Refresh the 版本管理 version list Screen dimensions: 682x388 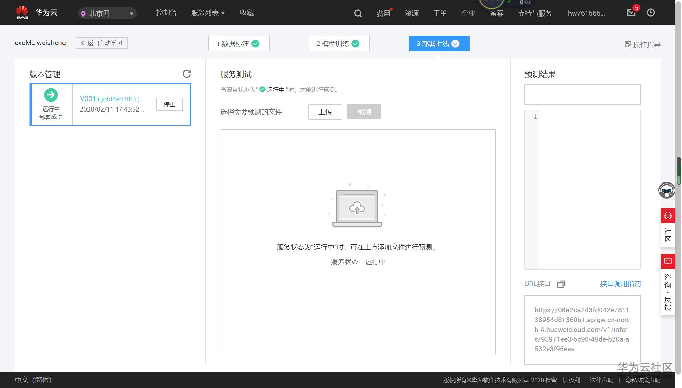coord(186,74)
